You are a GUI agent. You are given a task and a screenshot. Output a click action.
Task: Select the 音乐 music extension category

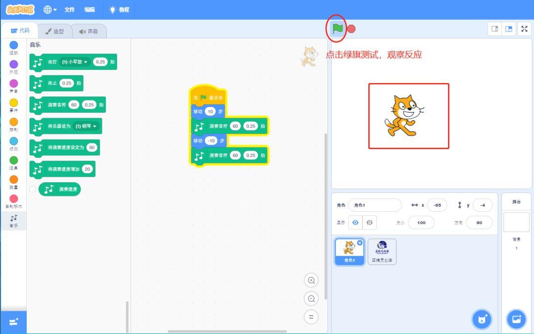(x=14, y=221)
